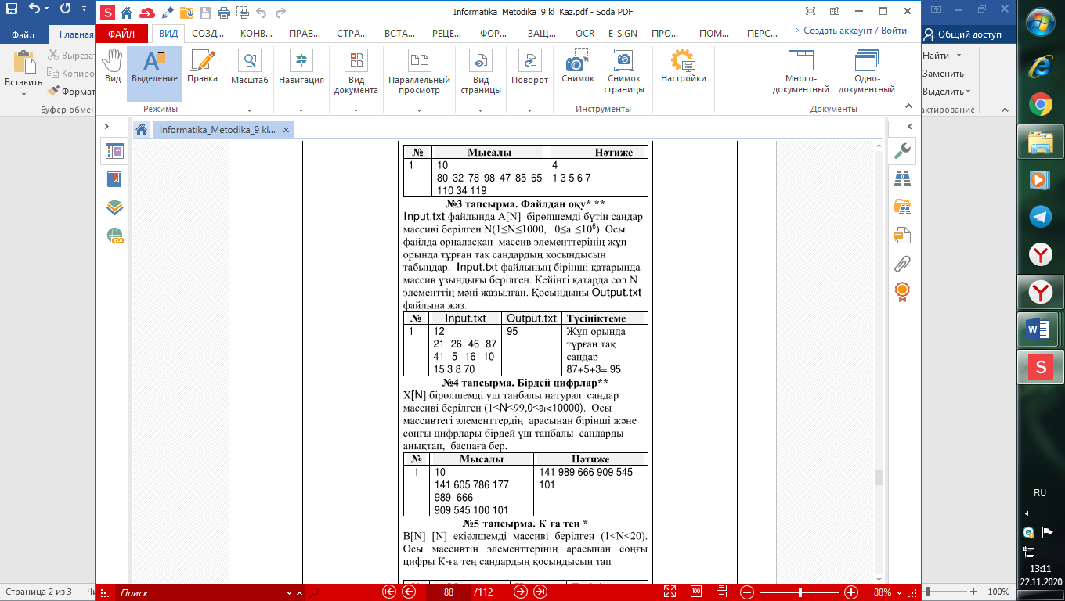Click the zoom slider handle
This screenshot has height=601, width=1065.
(x=800, y=592)
